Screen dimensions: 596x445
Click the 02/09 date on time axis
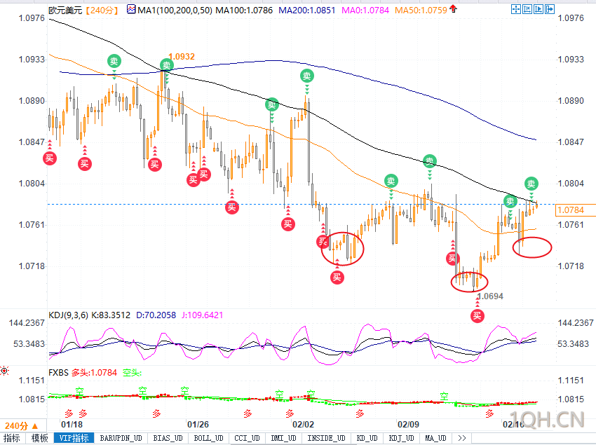(x=408, y=424)
